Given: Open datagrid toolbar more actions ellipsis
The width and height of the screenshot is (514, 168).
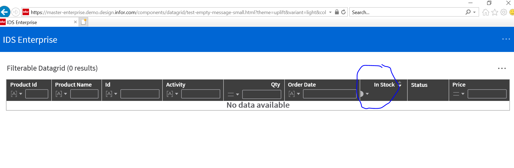Looking at the screenshot, I should 502,68.
